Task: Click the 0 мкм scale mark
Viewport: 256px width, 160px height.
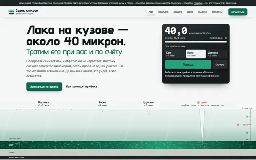Action: pyautogui.click(x=245, y=108)
